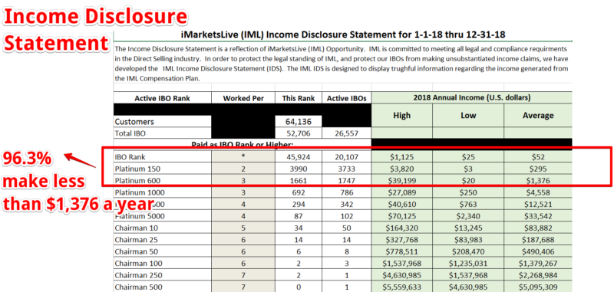614x292 pixels.
Task: Click the 'High' income header cell
Action: 401,115
